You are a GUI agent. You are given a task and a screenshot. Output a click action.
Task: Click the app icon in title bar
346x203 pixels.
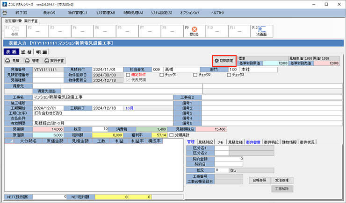(x=4, y=4)
